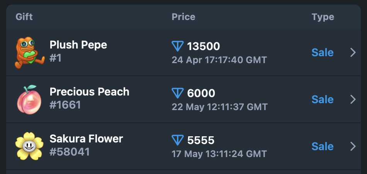This screenshot has width=367, height=174.
Task: Click TON coin icon beside 6000
Action: pyautogui.click(x=178, y=93)
